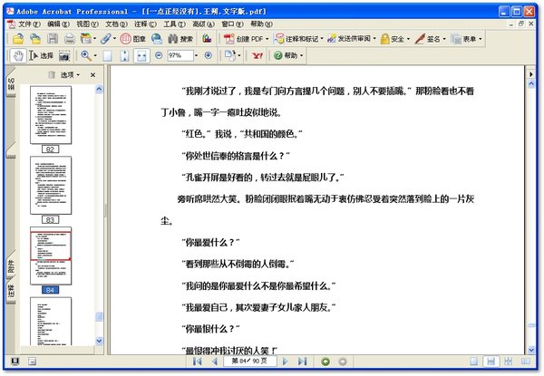Click the organizer folder icon beside Open
The width and height of the screenshot is (544, 376).
pos(35,39)
